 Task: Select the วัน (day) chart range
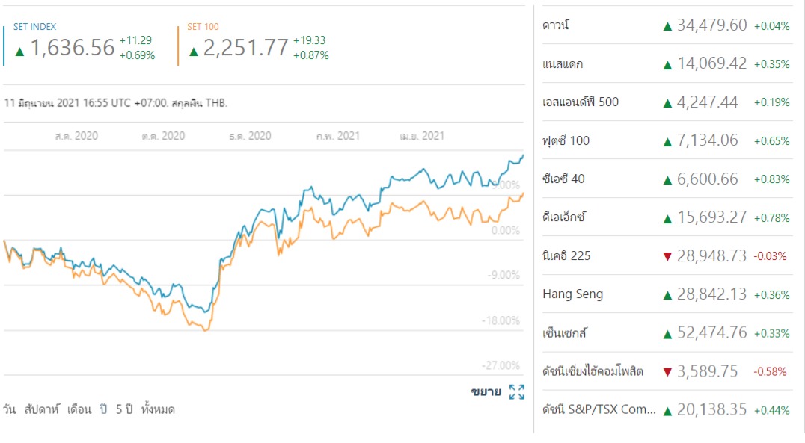pyautogui.click(x=10, y=409)
